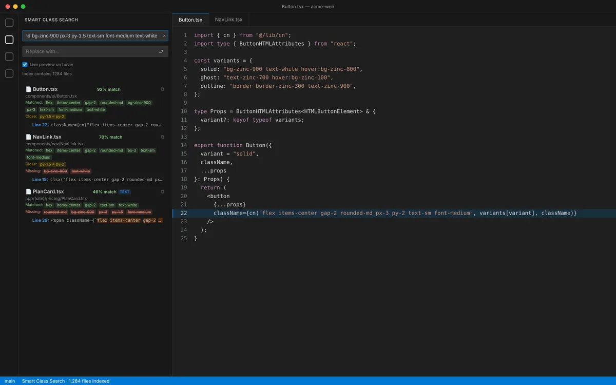Click missing py-1.5 tag under PlanCard.tsx
Screen dimensions: 616x385
[117, 211]
